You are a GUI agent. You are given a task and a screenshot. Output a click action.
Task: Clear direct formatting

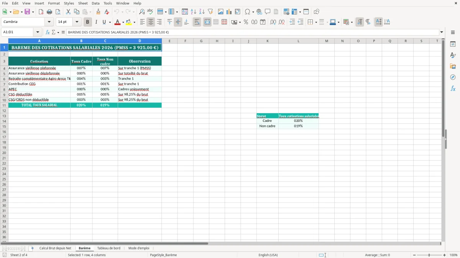107,12
